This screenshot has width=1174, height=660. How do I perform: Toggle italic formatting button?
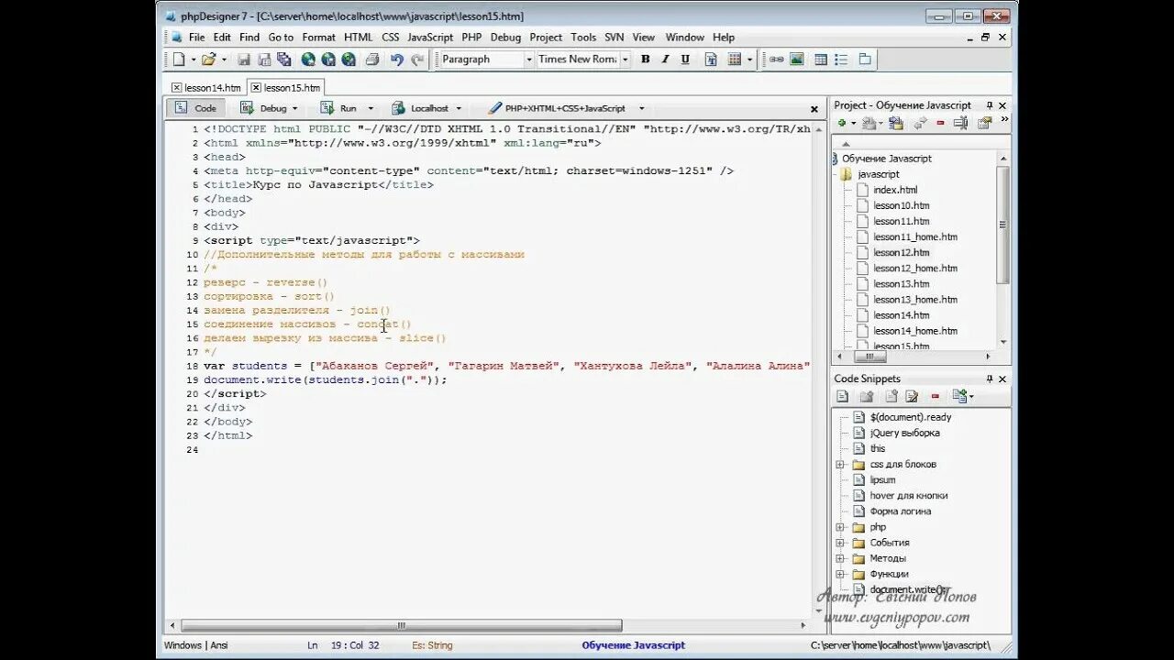665,60
